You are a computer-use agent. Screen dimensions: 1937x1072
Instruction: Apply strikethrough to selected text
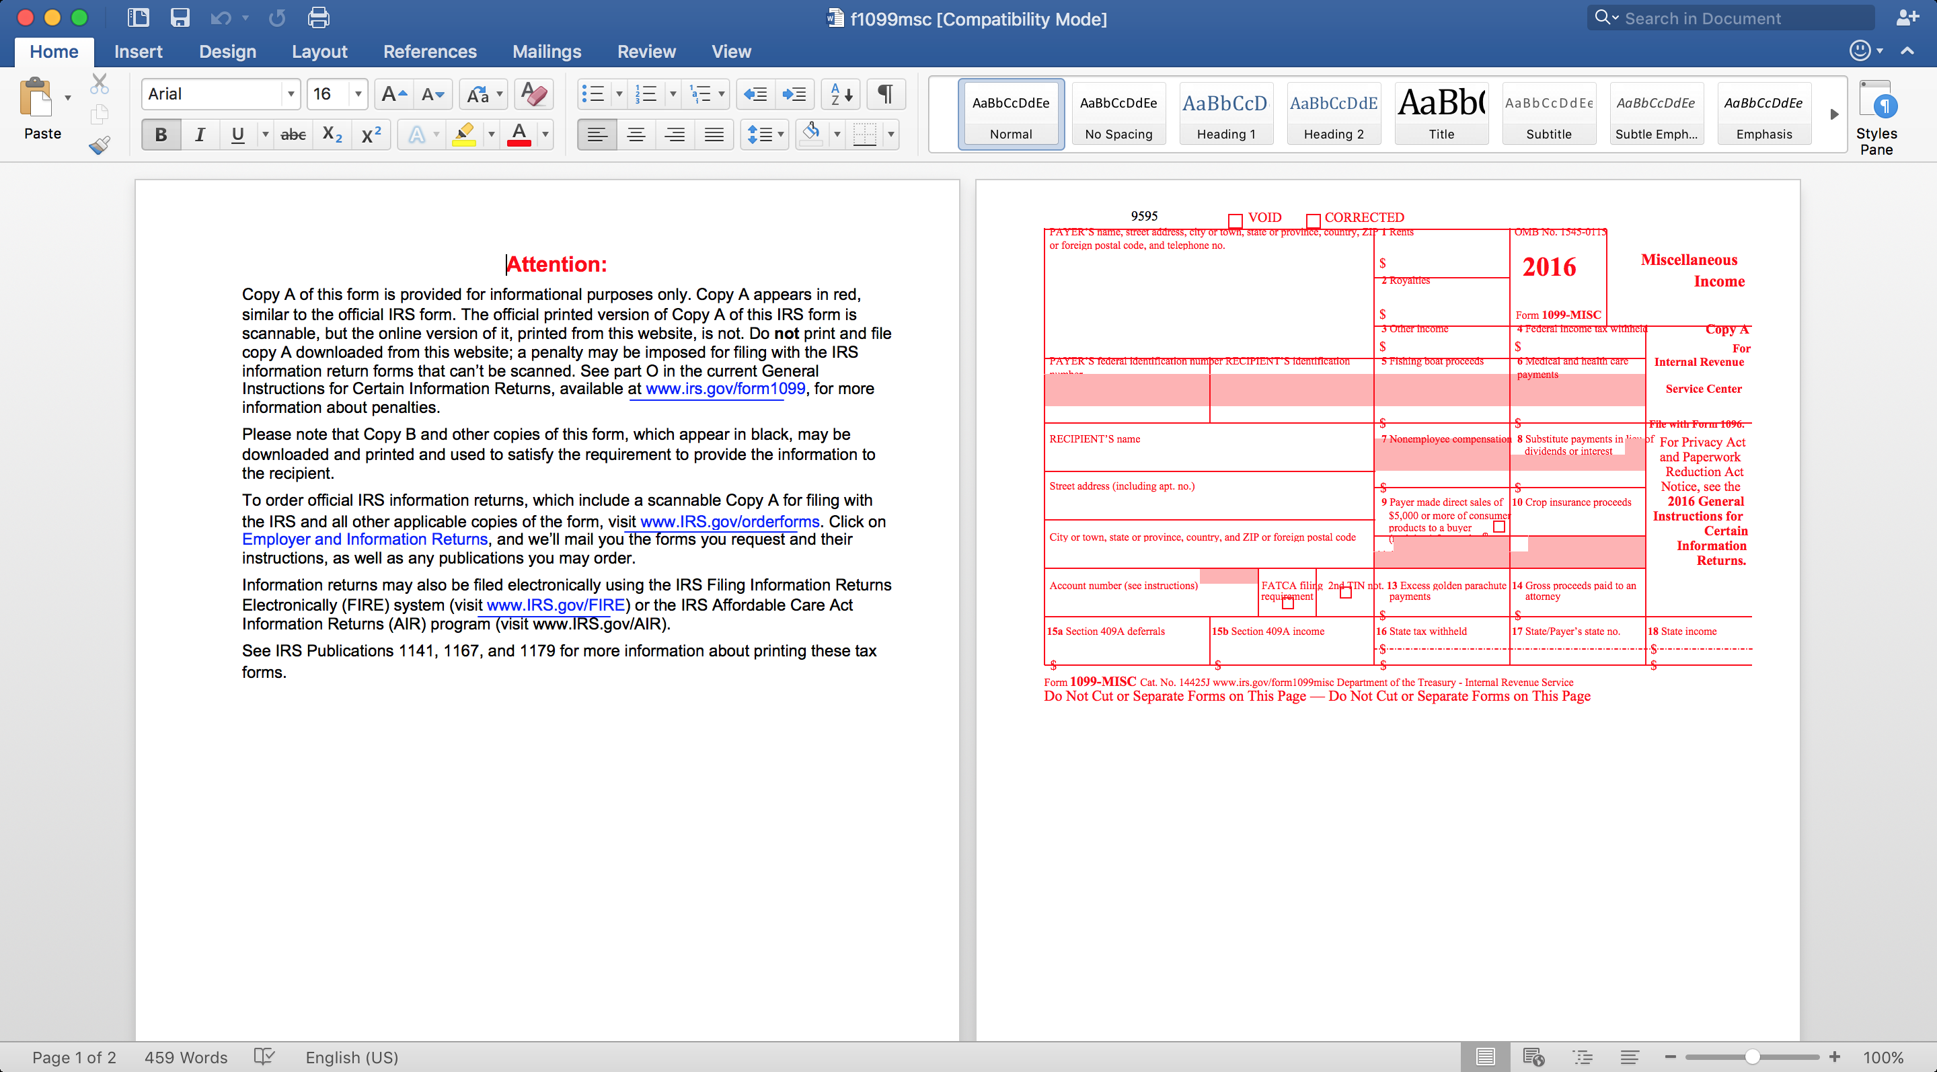293,135
